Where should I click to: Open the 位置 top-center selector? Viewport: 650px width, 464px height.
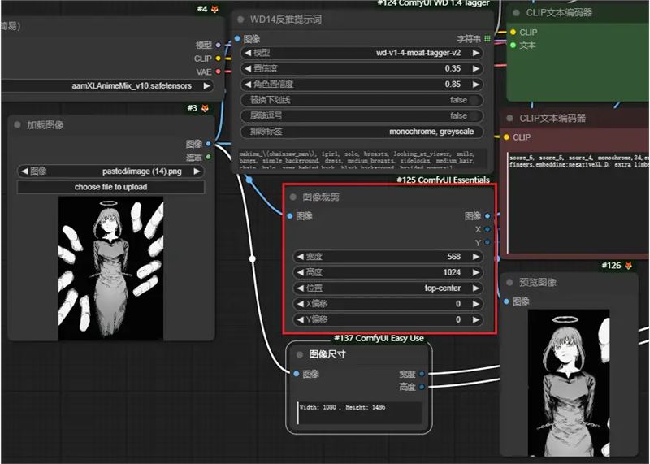pyautogui.click(x=388, y=288)
